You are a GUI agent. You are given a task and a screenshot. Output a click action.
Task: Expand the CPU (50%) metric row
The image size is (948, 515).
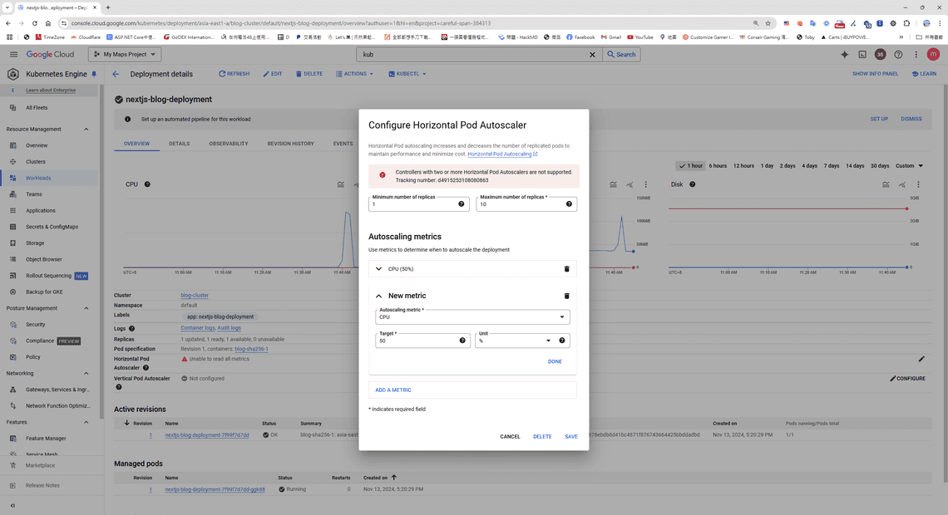tap(378, 267)
